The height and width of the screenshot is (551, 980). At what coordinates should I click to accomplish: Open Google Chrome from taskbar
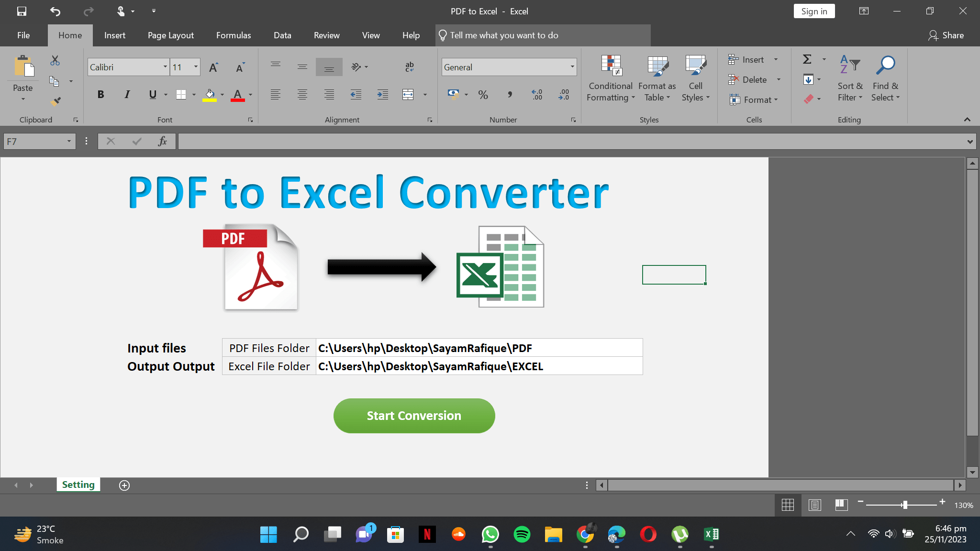coord(585,534)
